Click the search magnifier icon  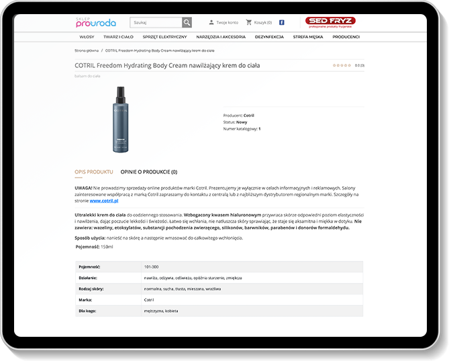click(187, 22)
